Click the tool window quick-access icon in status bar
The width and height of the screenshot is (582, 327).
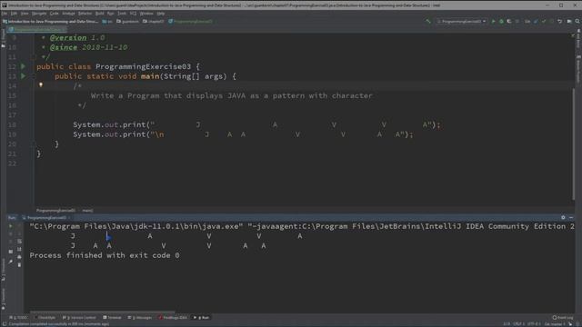(x=4, y=324)
